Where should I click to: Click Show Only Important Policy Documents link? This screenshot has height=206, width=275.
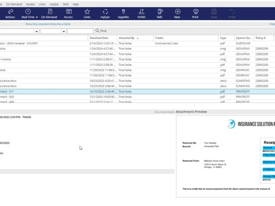point(48,24)
